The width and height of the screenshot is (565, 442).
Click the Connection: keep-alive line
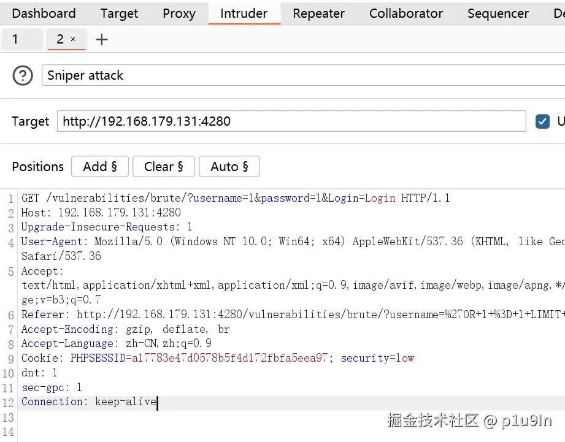click(89, 402)
